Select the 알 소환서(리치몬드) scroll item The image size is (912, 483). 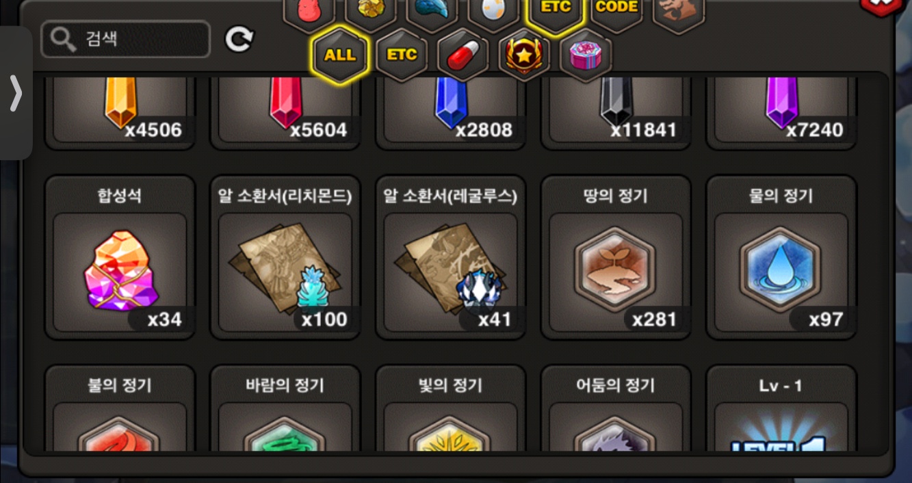tap(285, 257)
